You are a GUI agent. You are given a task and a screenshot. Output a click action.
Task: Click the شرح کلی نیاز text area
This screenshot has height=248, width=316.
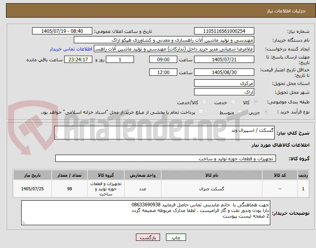coord(164,133)
